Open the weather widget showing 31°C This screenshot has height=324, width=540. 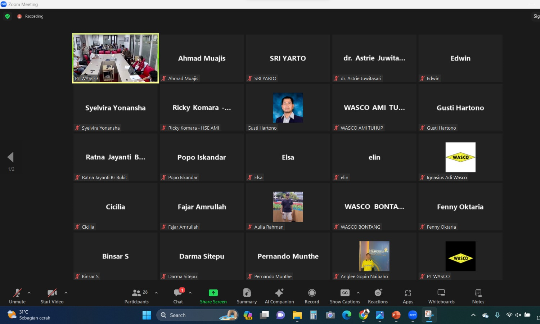click(30, 315)
